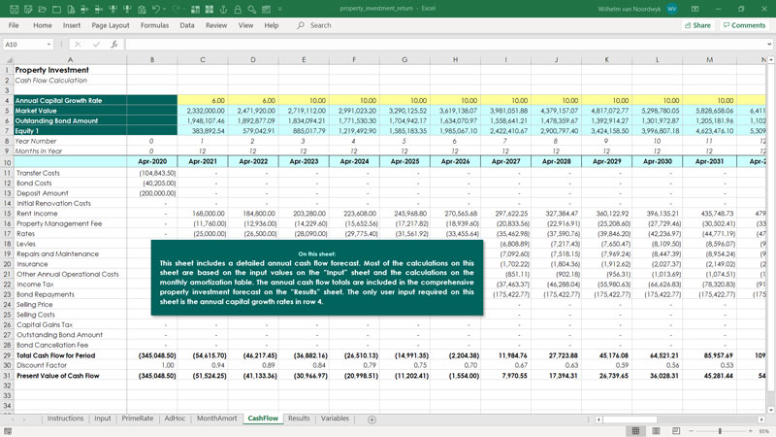776x437 pixels.
Task: Click the 95% zoom level
Action: pyautogui.click(x=764, y=431)
